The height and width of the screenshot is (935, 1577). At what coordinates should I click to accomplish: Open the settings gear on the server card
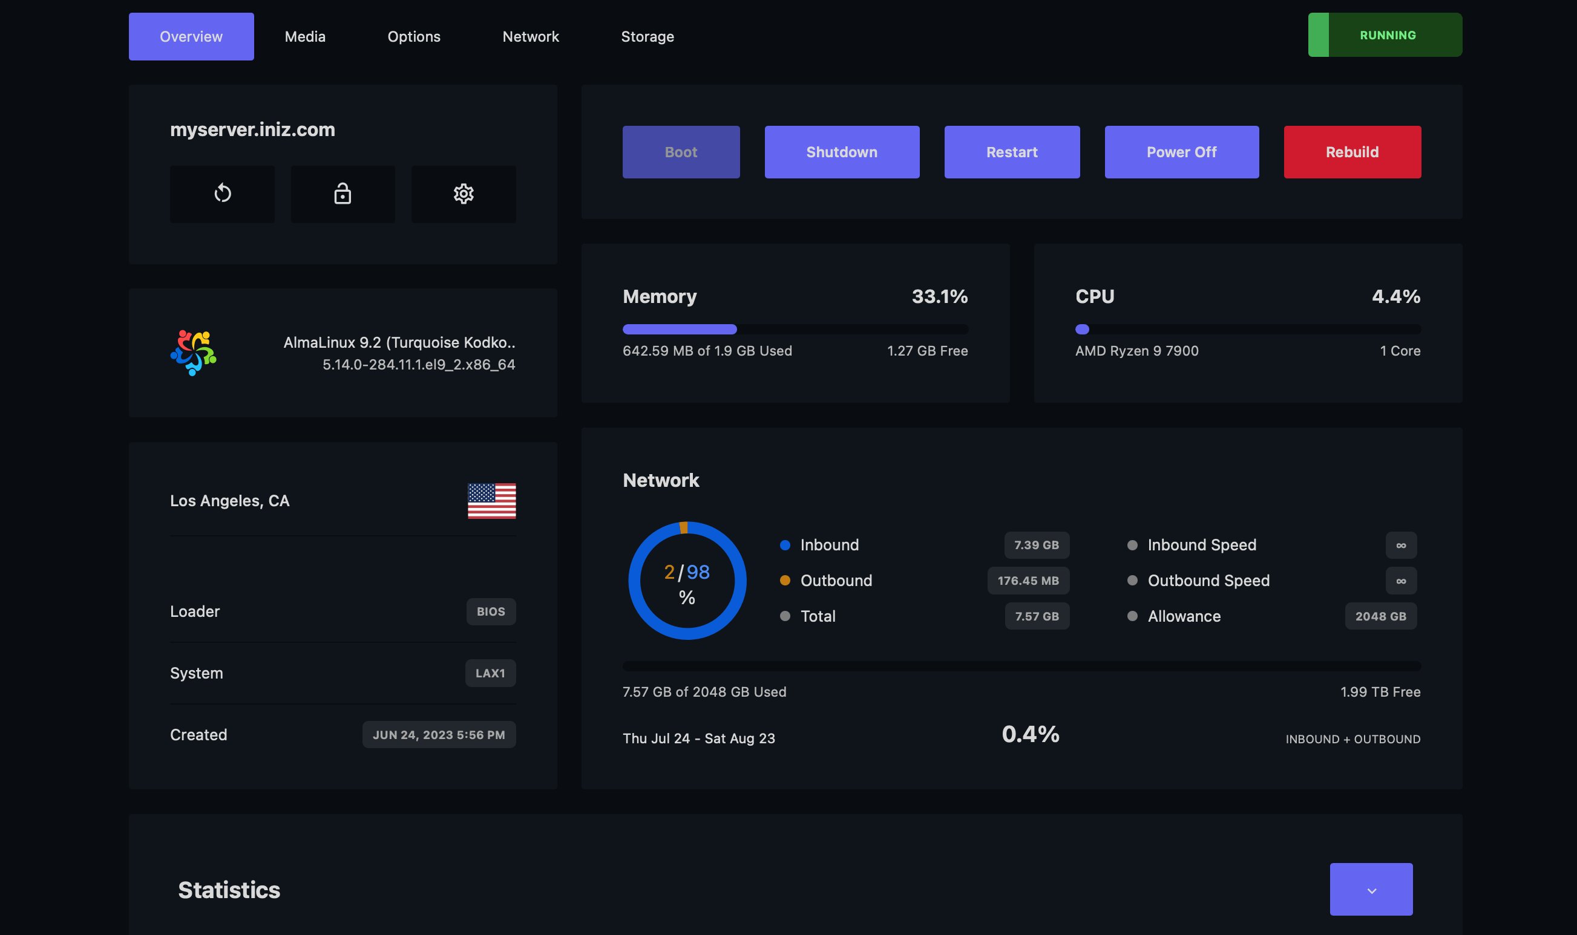tap(464, 194)
